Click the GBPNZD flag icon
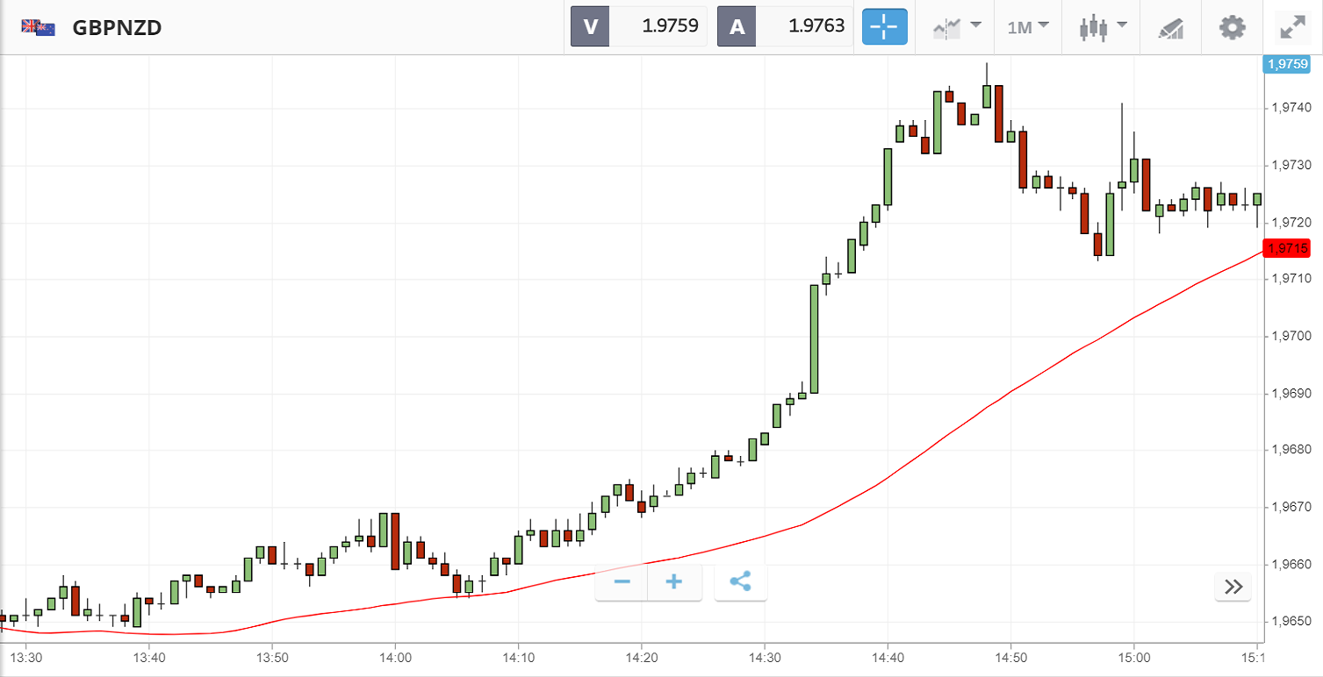Image resolution: width=1323 pixels, height=677 pixels. point(39,27)
